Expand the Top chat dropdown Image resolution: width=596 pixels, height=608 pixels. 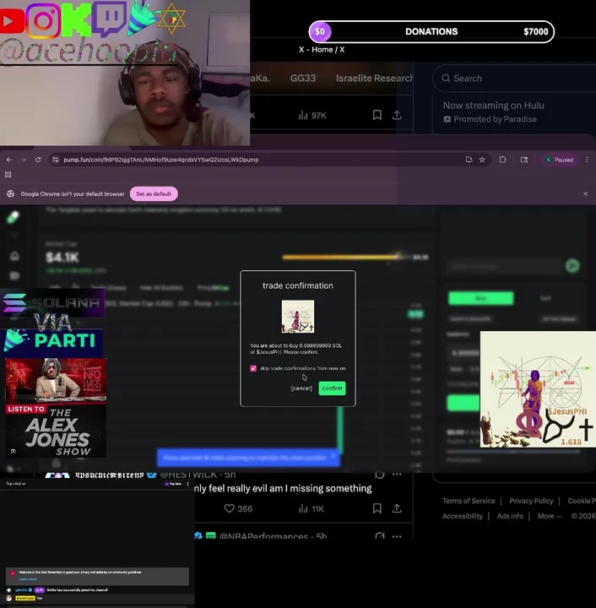(x=16, y=484)
